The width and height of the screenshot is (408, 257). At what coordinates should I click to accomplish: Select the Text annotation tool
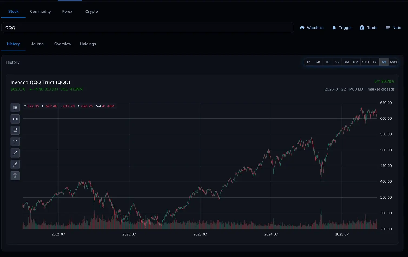15,142
